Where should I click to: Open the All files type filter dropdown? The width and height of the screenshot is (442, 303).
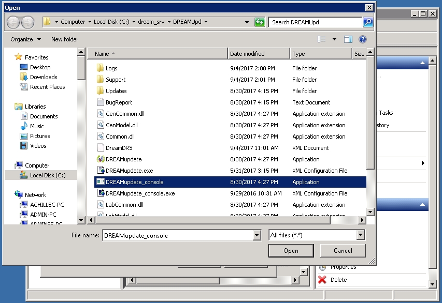tap(360, 235)
